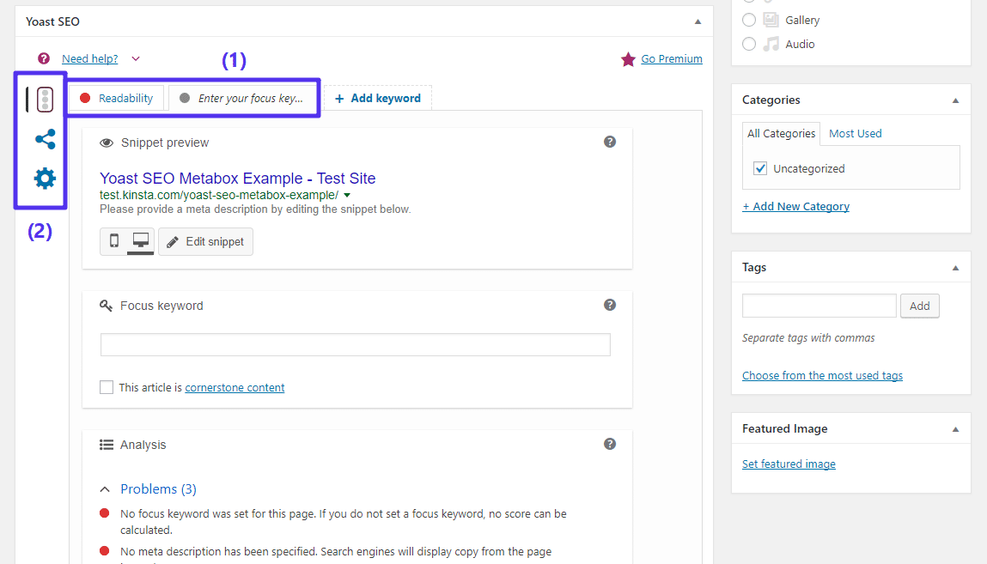Click the Add tag button
This screenshot has width=987, height=564.
tap(920, 306)
